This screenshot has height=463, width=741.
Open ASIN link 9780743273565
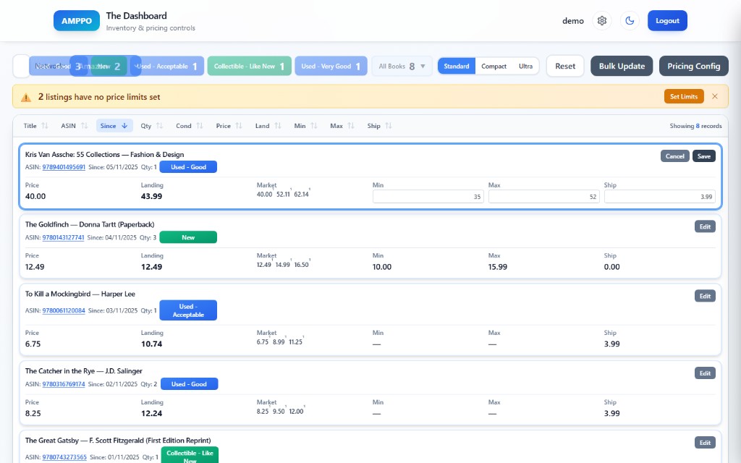pyautogui.click(x=64, y=457)
